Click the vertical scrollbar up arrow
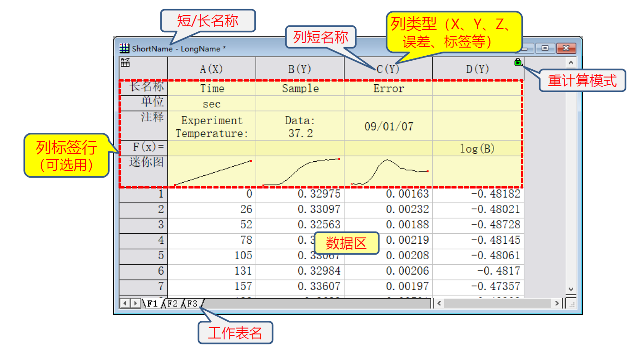The height and width of the screenshot is (348, 635). 571,63
